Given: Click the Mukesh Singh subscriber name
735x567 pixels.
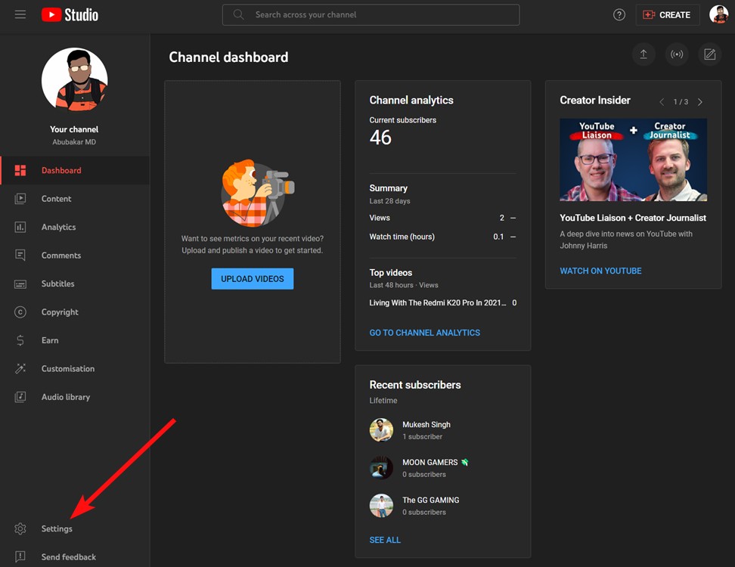Looking at the screenshot, I should pyautogui.click(x=426, y=425).
